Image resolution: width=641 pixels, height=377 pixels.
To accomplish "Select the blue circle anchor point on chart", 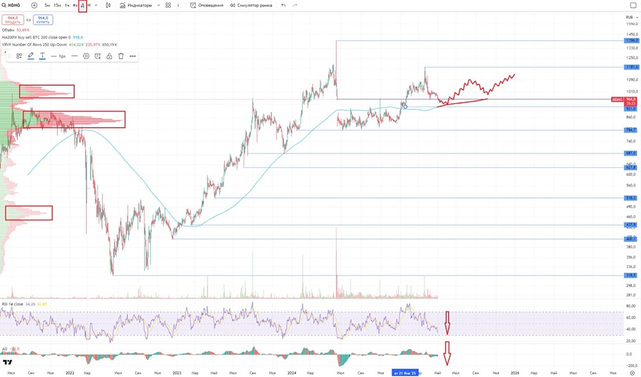I will (405, 106).
